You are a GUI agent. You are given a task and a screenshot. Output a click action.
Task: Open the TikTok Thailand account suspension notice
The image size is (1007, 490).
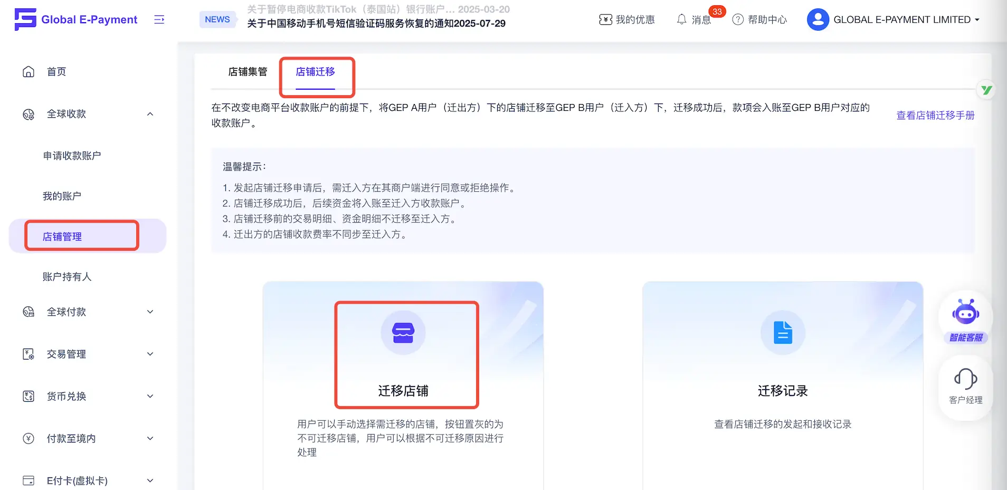(378, 10)
